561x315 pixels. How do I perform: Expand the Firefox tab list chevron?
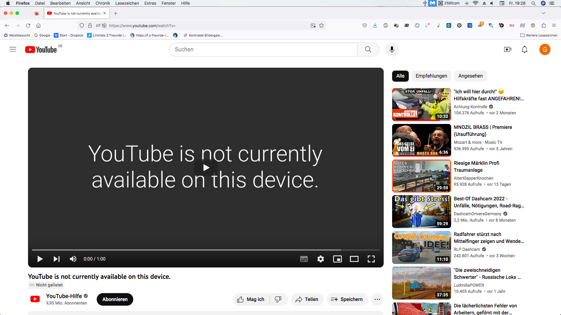tap(543, 13)
